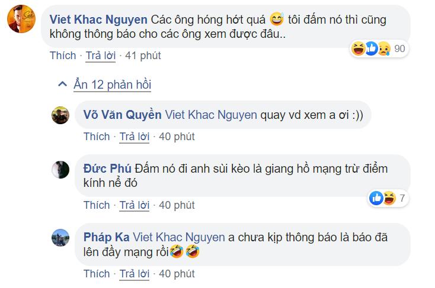View the sad reaction on the 90-reaction comment
This screenshot has width=435, height=288.
[384, 48]
